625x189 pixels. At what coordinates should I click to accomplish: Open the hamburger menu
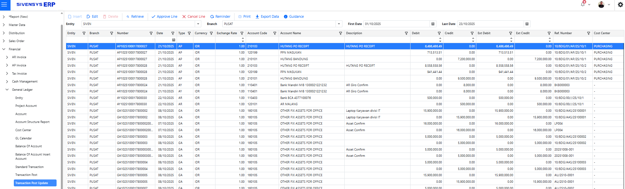[x=4, y=5]
